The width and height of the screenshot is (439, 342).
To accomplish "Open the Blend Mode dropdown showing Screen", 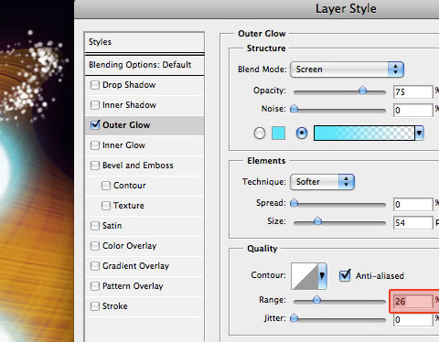I will coord(347,69).
